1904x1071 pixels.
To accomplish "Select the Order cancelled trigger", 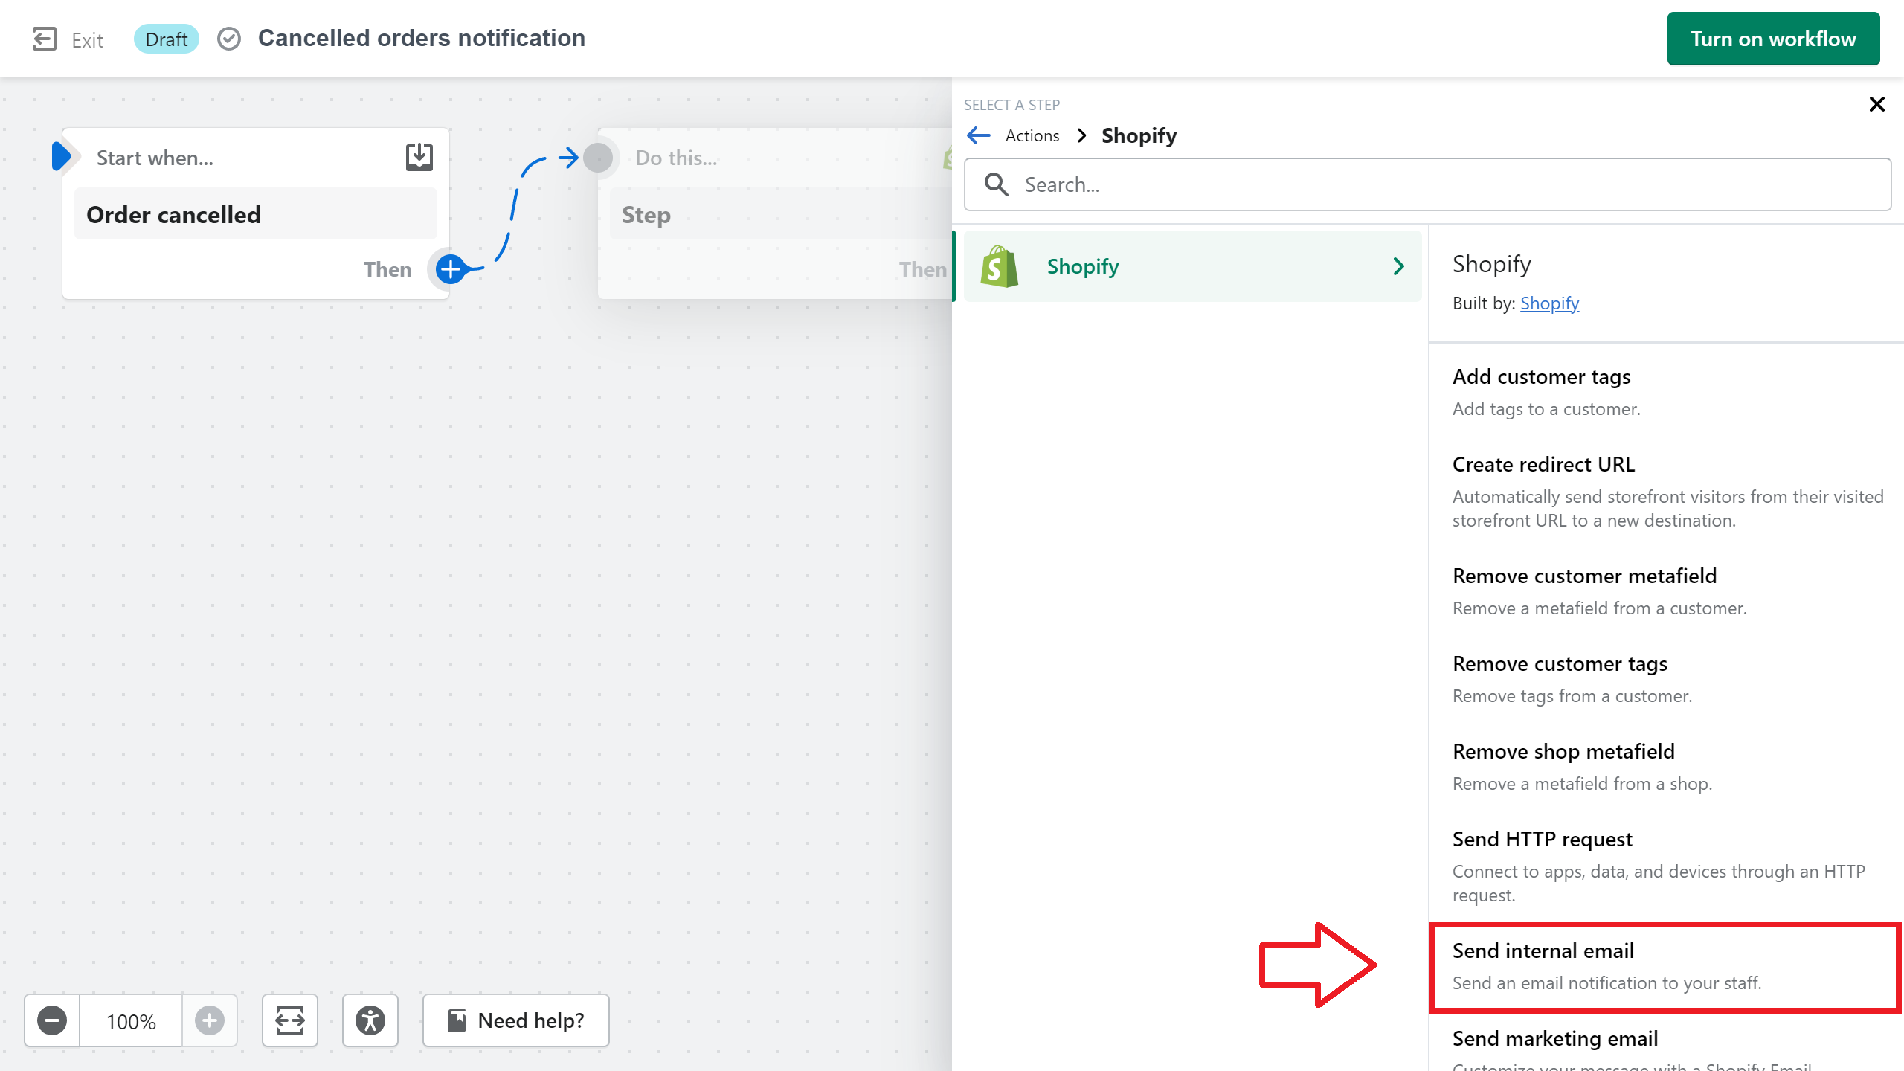I will pos(256,214).
